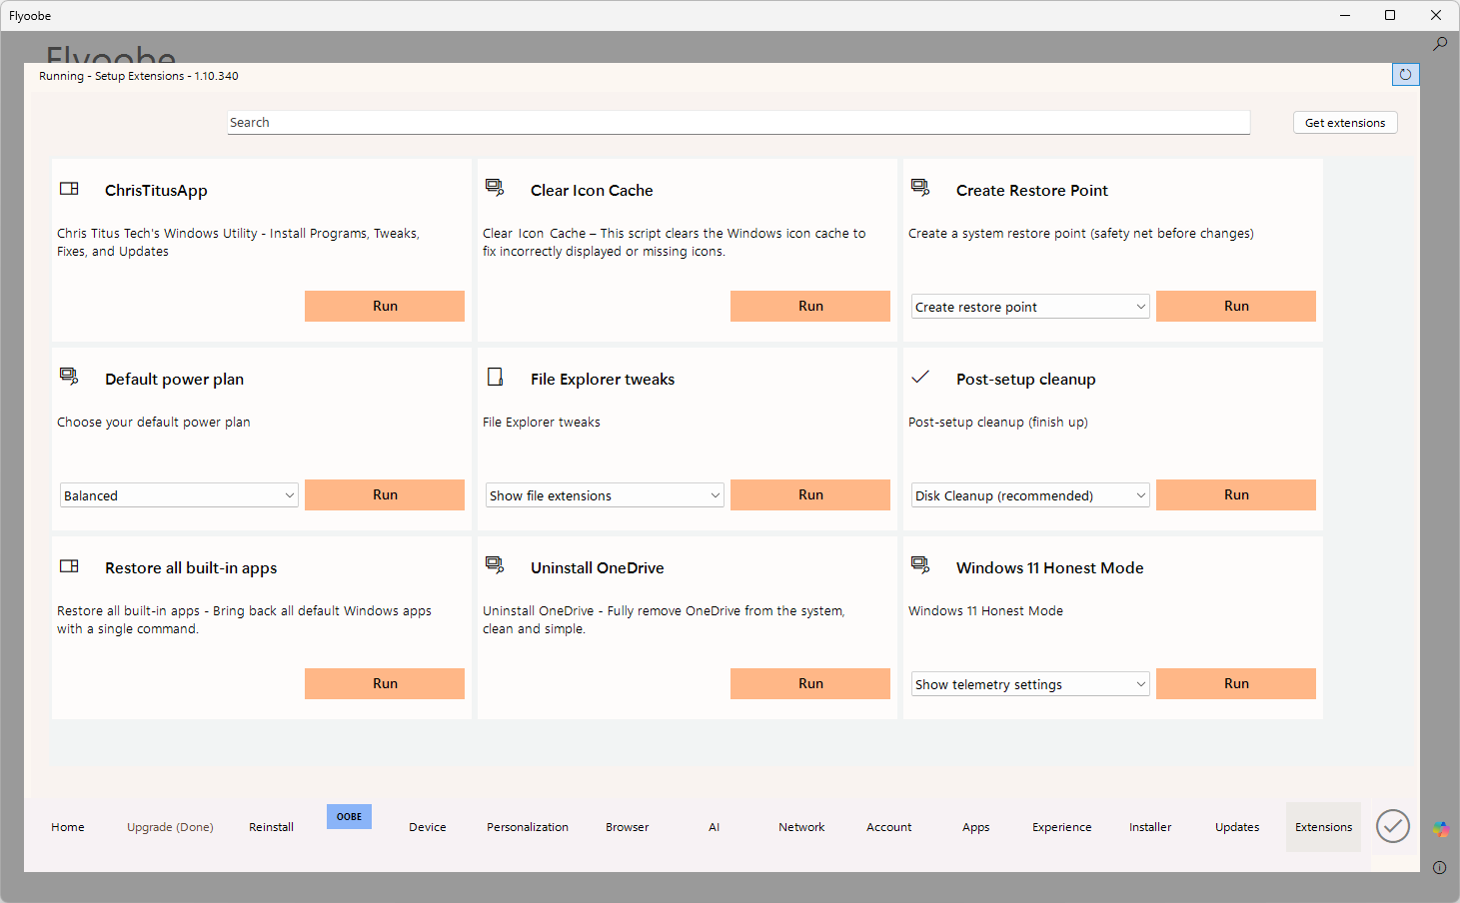Click the Create Restore Point card icon
This screenshot has height=903, width=1460.
pyautogui.click(x=920, y=188)
